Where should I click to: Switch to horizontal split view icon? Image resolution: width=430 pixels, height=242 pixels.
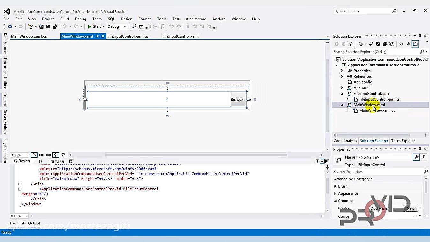pos(322,161)
